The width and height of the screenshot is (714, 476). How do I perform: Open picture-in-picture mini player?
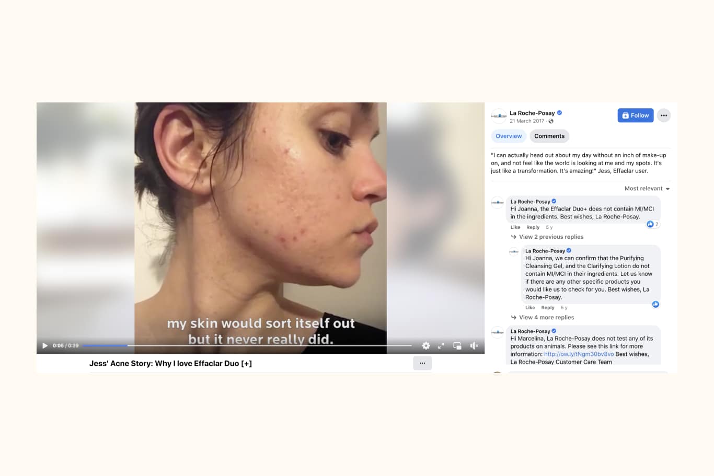[x=457, y=345]
